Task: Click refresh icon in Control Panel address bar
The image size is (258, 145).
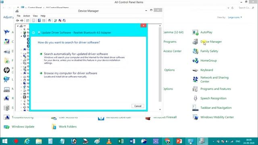Action: [x=233, y=8]
